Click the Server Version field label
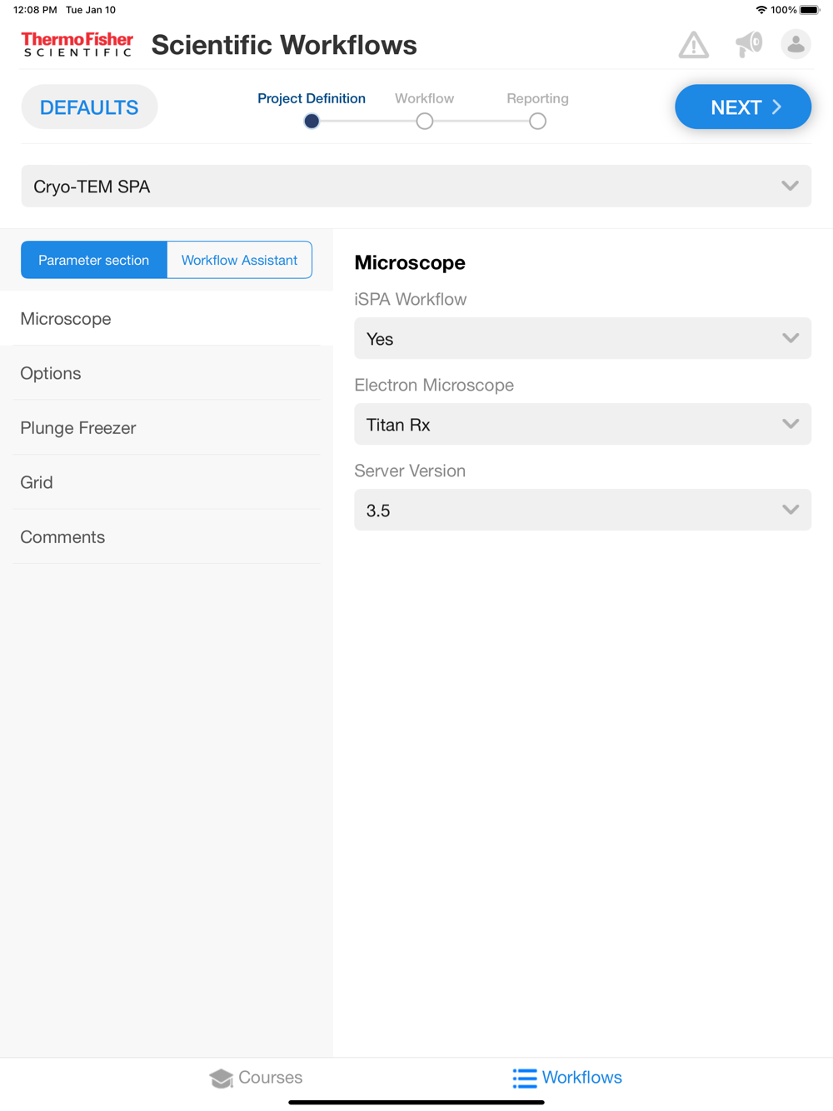 410,471
